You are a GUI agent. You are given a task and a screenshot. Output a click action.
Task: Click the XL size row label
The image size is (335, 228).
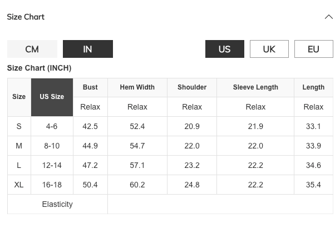click(x=19, y=185)
